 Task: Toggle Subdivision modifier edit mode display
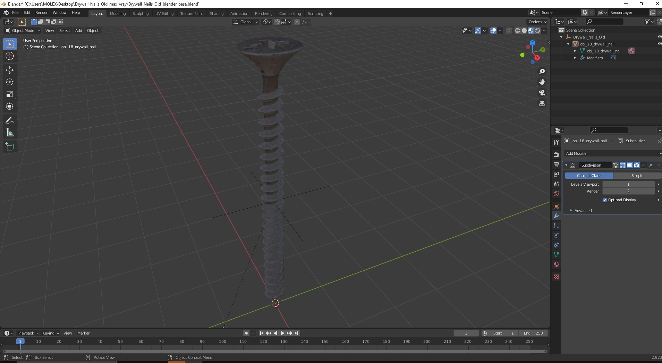(623, 165)
